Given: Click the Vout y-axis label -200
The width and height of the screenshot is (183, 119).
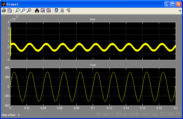Looking at the screenshot, I should (7, 96).
